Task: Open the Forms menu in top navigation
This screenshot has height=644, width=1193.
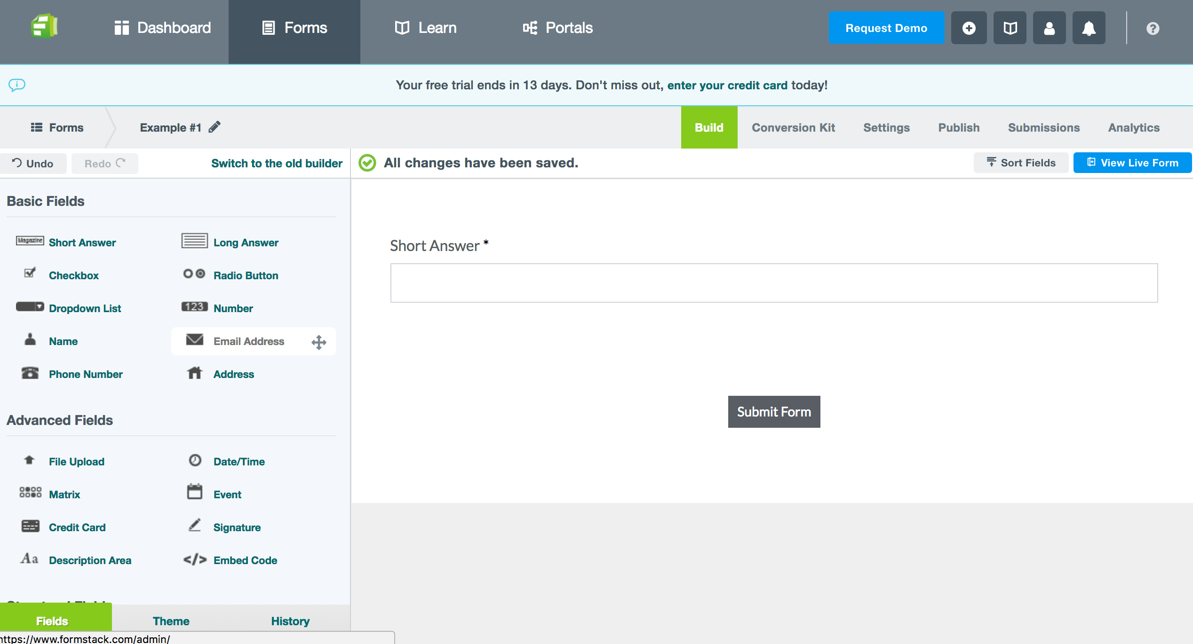Action: click(294, 28)
